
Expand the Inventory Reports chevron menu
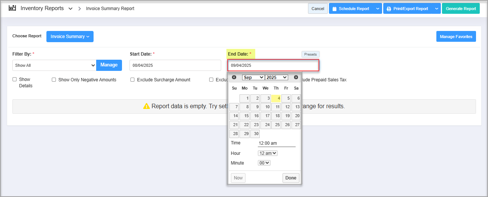(70, 9)
